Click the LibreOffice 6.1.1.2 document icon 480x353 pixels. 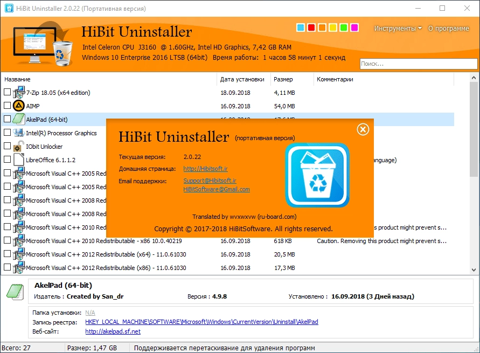[x=19, y=160]
